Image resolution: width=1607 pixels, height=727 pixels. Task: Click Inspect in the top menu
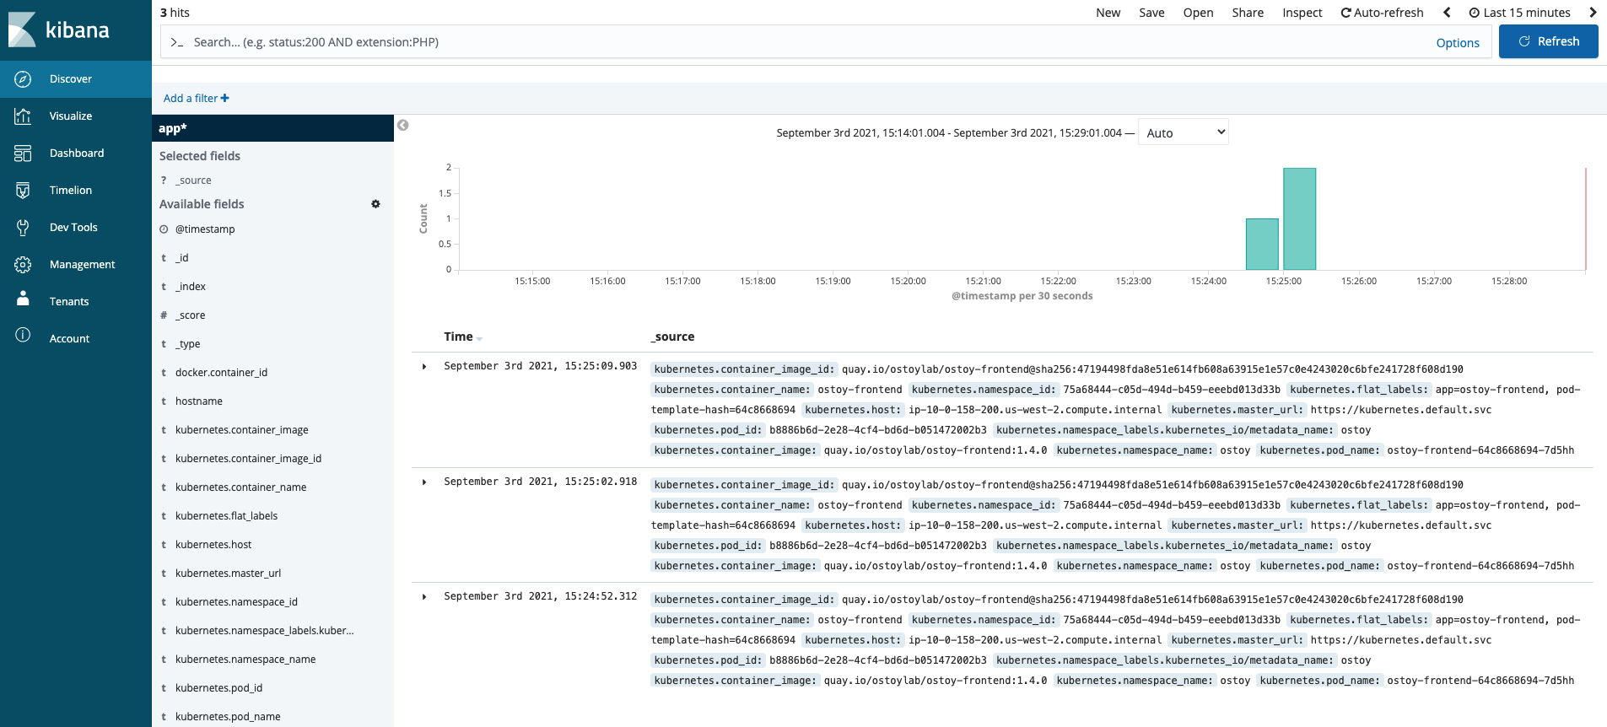point(1302,13)
